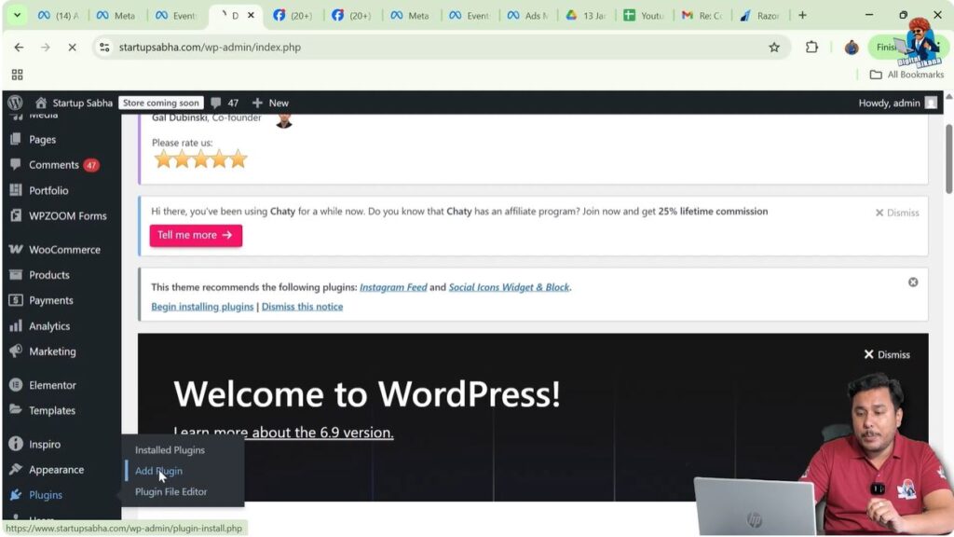Click the browser back arrow
Screen dimensions: 954x537
19,47
